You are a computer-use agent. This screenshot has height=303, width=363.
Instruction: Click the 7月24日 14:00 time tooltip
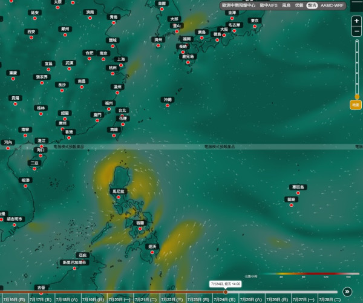226,284
